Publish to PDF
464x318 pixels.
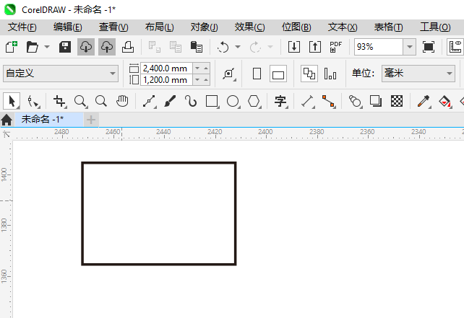[335, 47]
